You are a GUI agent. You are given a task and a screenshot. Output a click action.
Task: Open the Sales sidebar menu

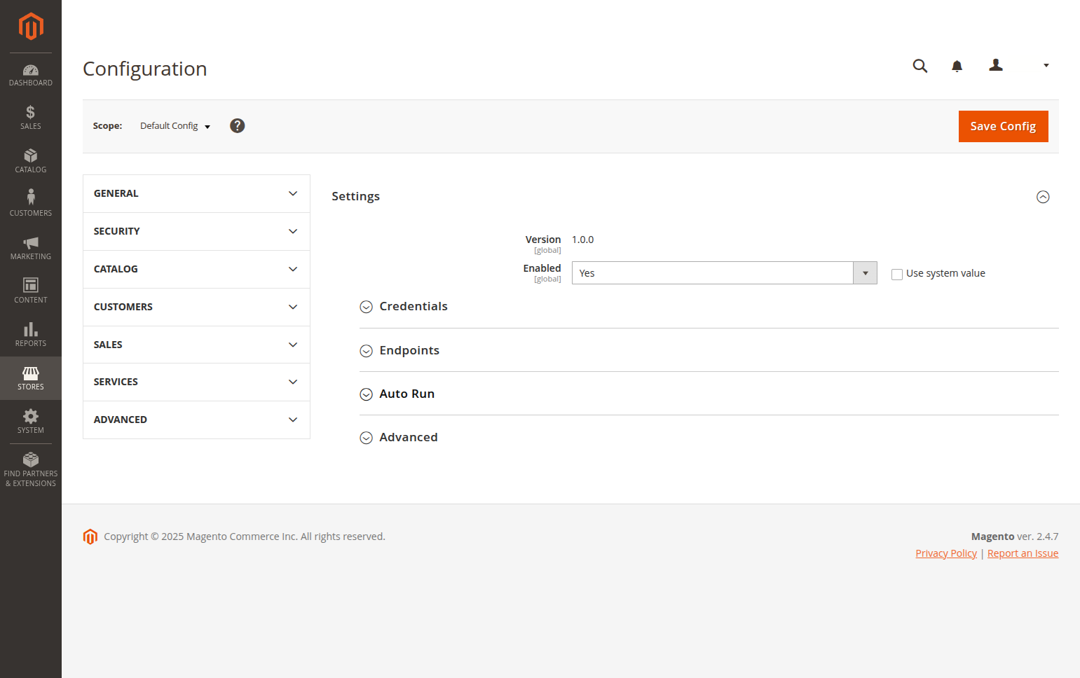(x=31, y=118)
